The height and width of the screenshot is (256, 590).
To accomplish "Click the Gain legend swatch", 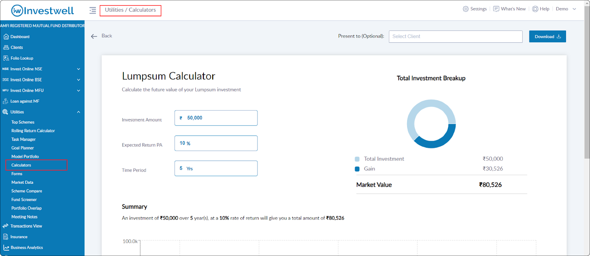I will (x=357, y=169).
